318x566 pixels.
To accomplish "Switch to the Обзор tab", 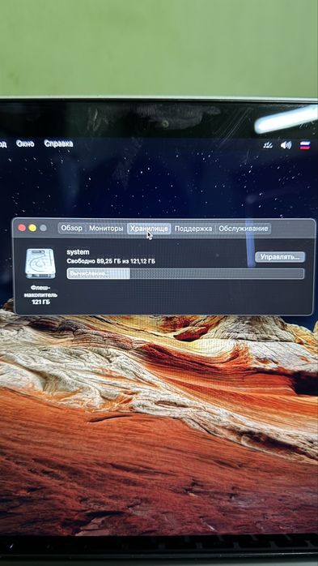I will point(72,228).
